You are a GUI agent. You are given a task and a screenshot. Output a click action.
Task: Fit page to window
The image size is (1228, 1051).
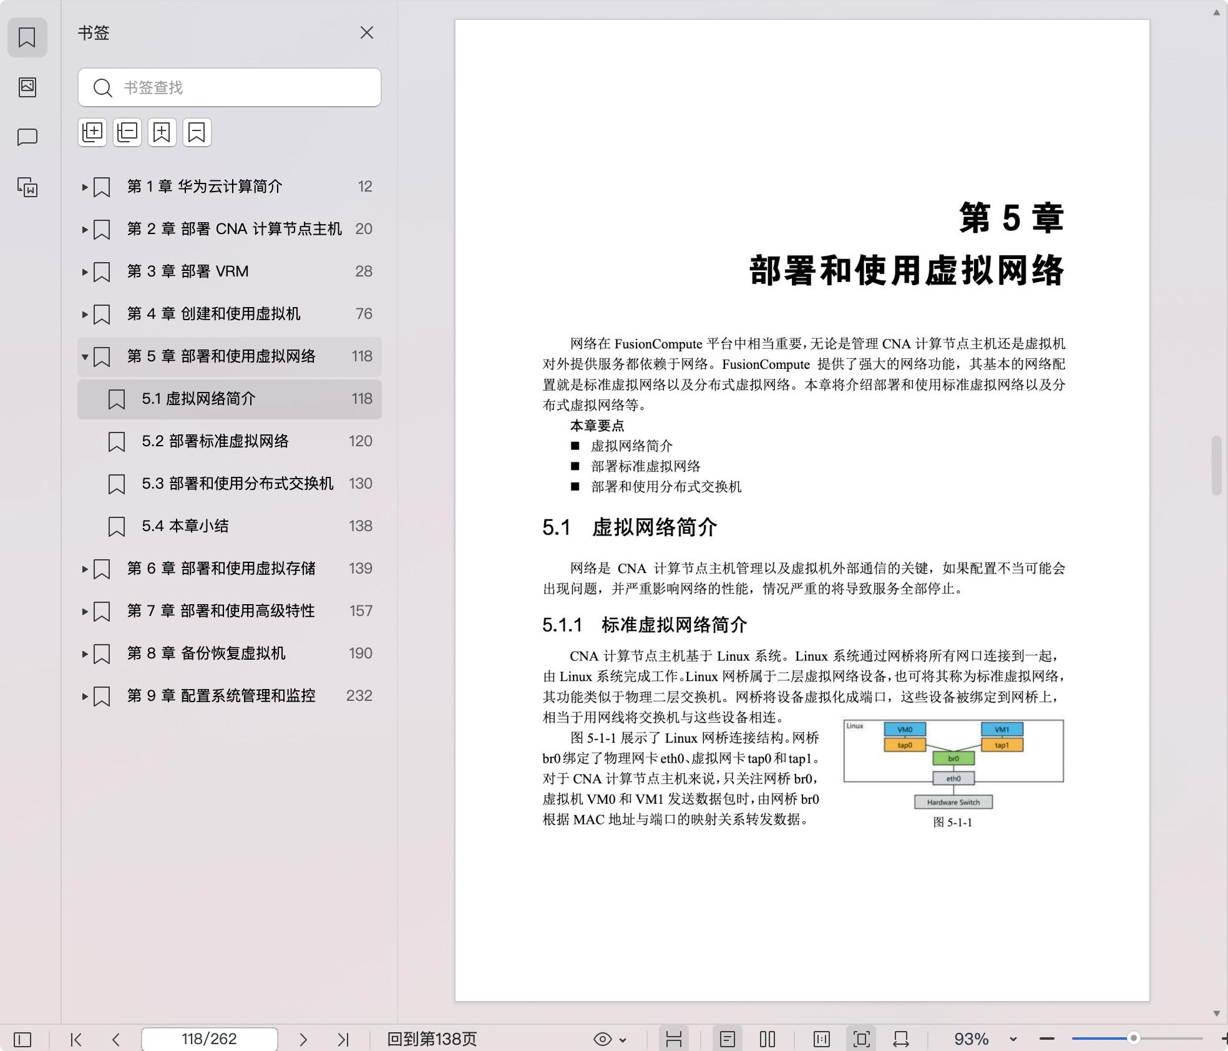(x=862, y=1039)
